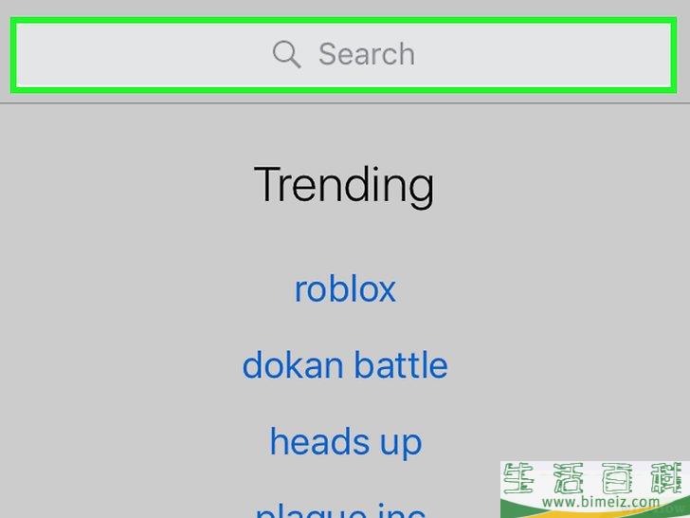690x518 pixels.
Task: Tap the blue heads up text
Action: pyautogui.click(x=346, y=442)
